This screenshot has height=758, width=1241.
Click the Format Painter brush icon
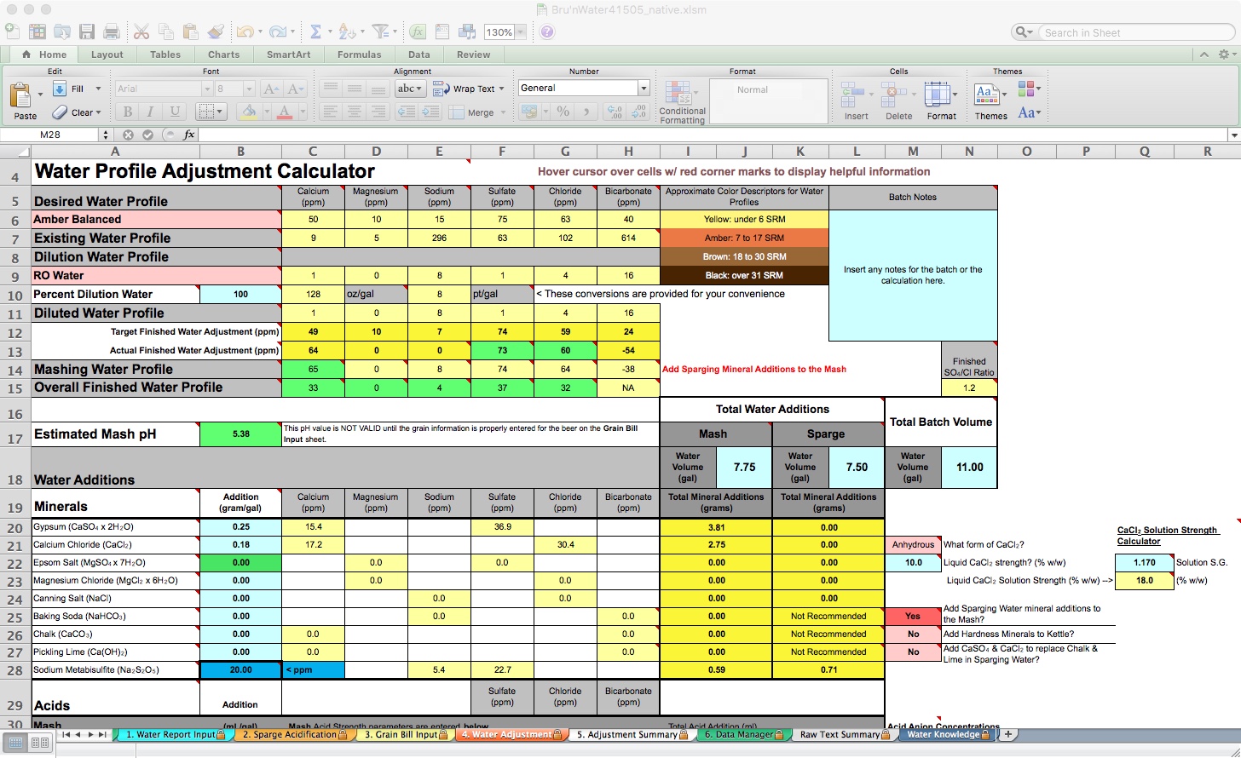point(216,32)
